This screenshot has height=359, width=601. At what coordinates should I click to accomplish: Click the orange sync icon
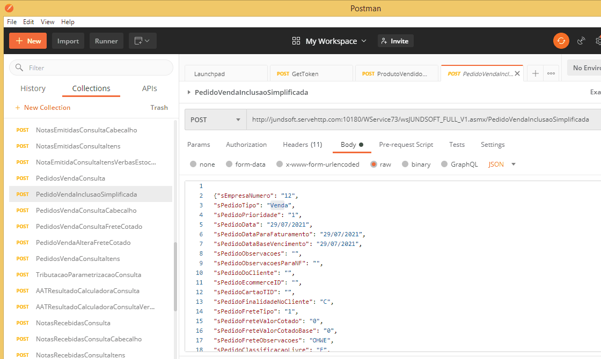(x=561, y=41)
